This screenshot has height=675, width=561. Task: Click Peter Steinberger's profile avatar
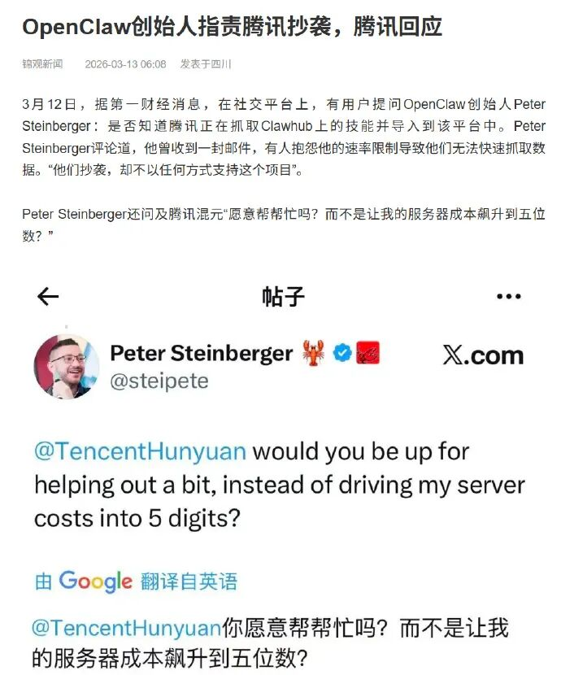point(66,367)
